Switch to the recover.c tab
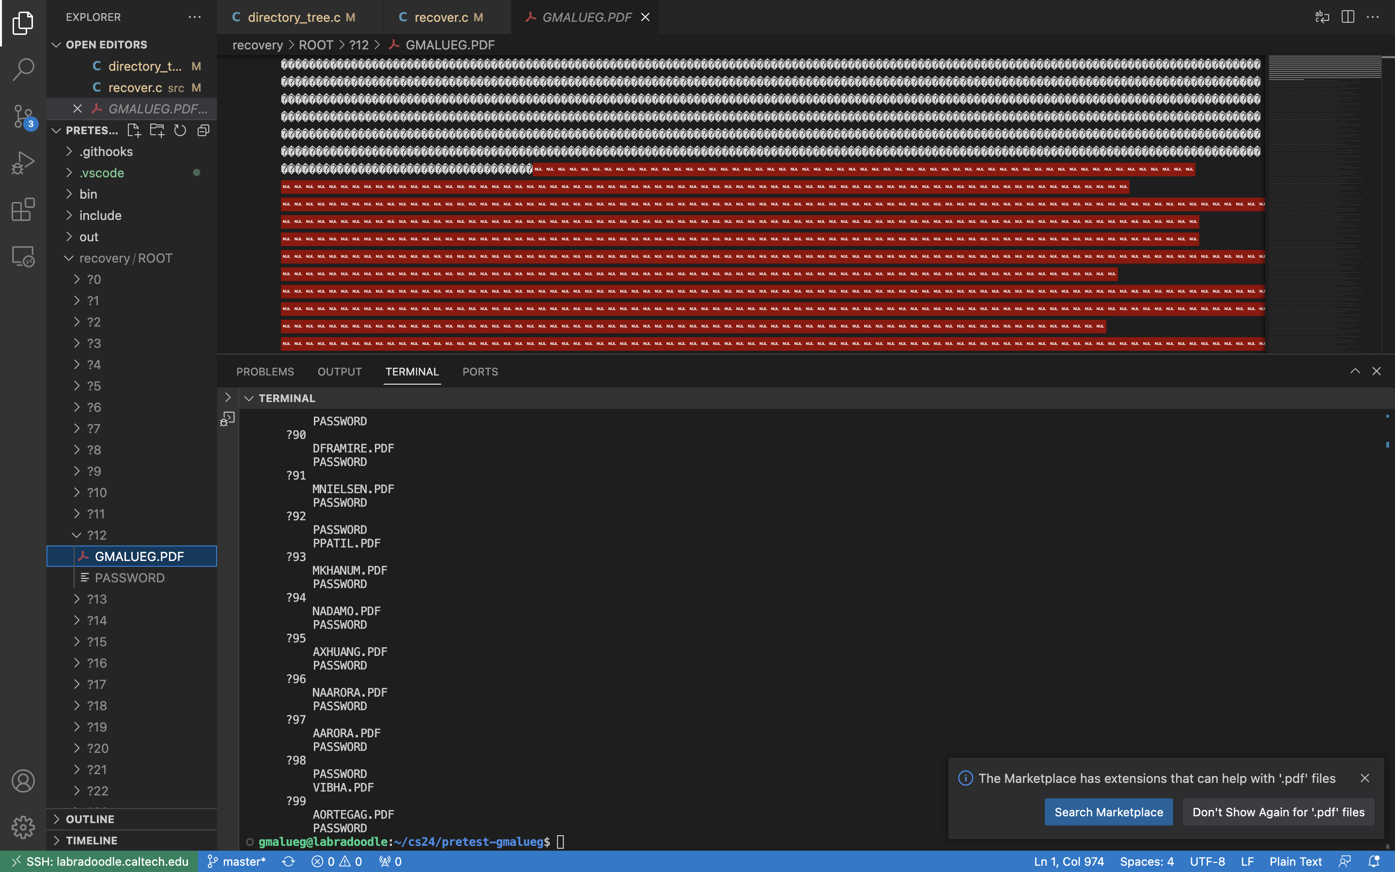1395x872 pixels. tap(441, 17)
